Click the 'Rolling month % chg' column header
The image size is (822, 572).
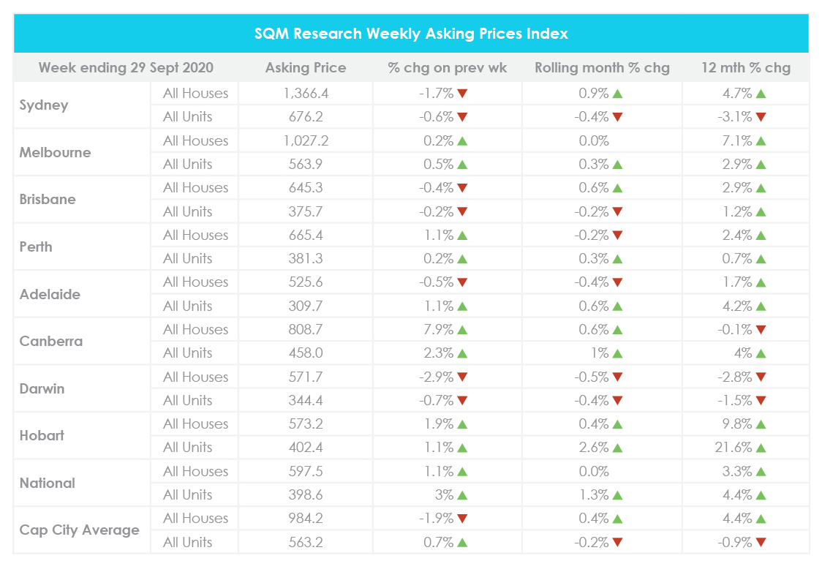pyautogui.click(x=602, y=67)
